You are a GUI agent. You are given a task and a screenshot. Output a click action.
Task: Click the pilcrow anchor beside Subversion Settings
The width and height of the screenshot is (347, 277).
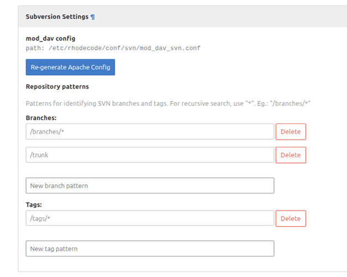coord(92,17)
